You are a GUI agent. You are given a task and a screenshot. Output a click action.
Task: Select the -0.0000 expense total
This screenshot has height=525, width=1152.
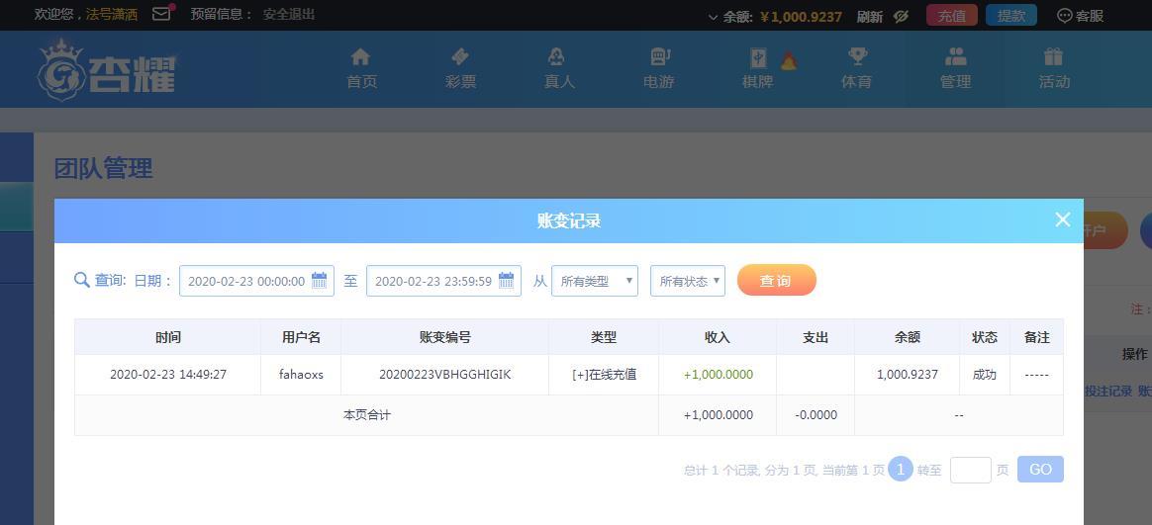pos(816,415)
